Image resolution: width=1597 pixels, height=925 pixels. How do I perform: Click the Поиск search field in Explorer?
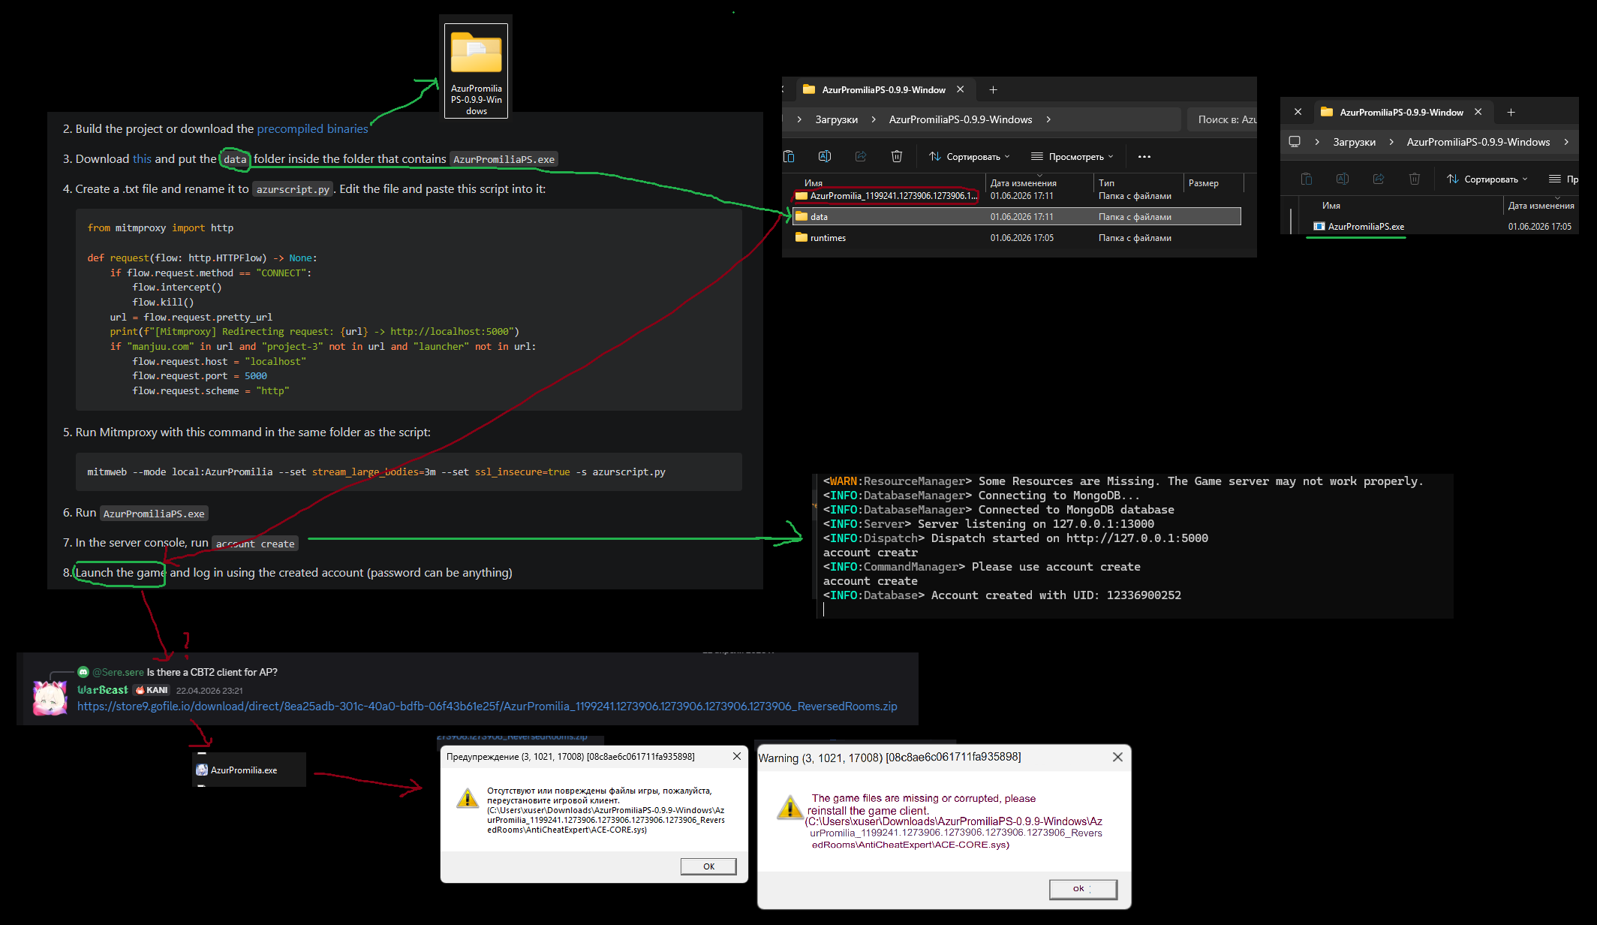point(1222,119)
